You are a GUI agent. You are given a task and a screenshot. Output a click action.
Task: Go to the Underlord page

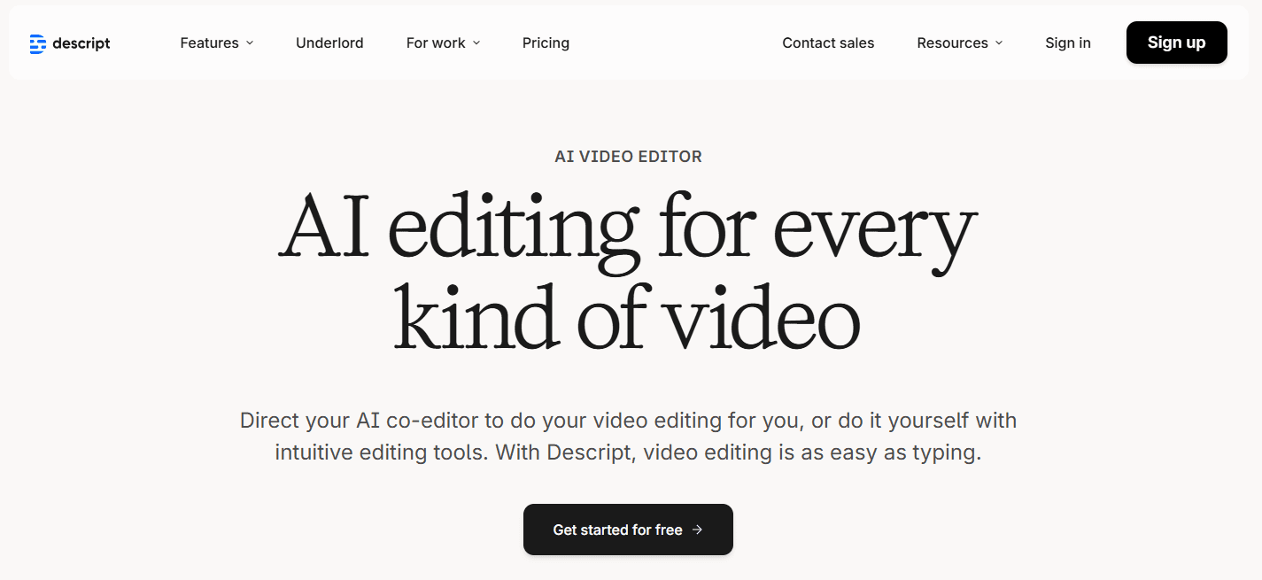pyautogui.click(x=329, y=43)
